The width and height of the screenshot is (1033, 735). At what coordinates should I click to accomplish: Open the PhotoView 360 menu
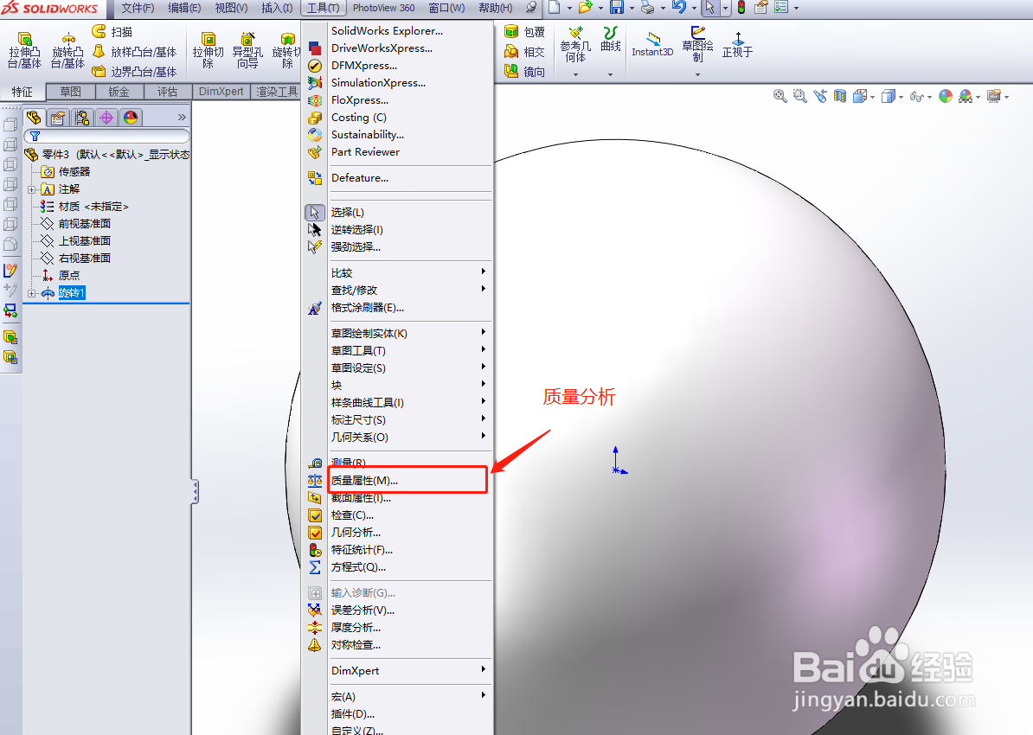[383, 8]
